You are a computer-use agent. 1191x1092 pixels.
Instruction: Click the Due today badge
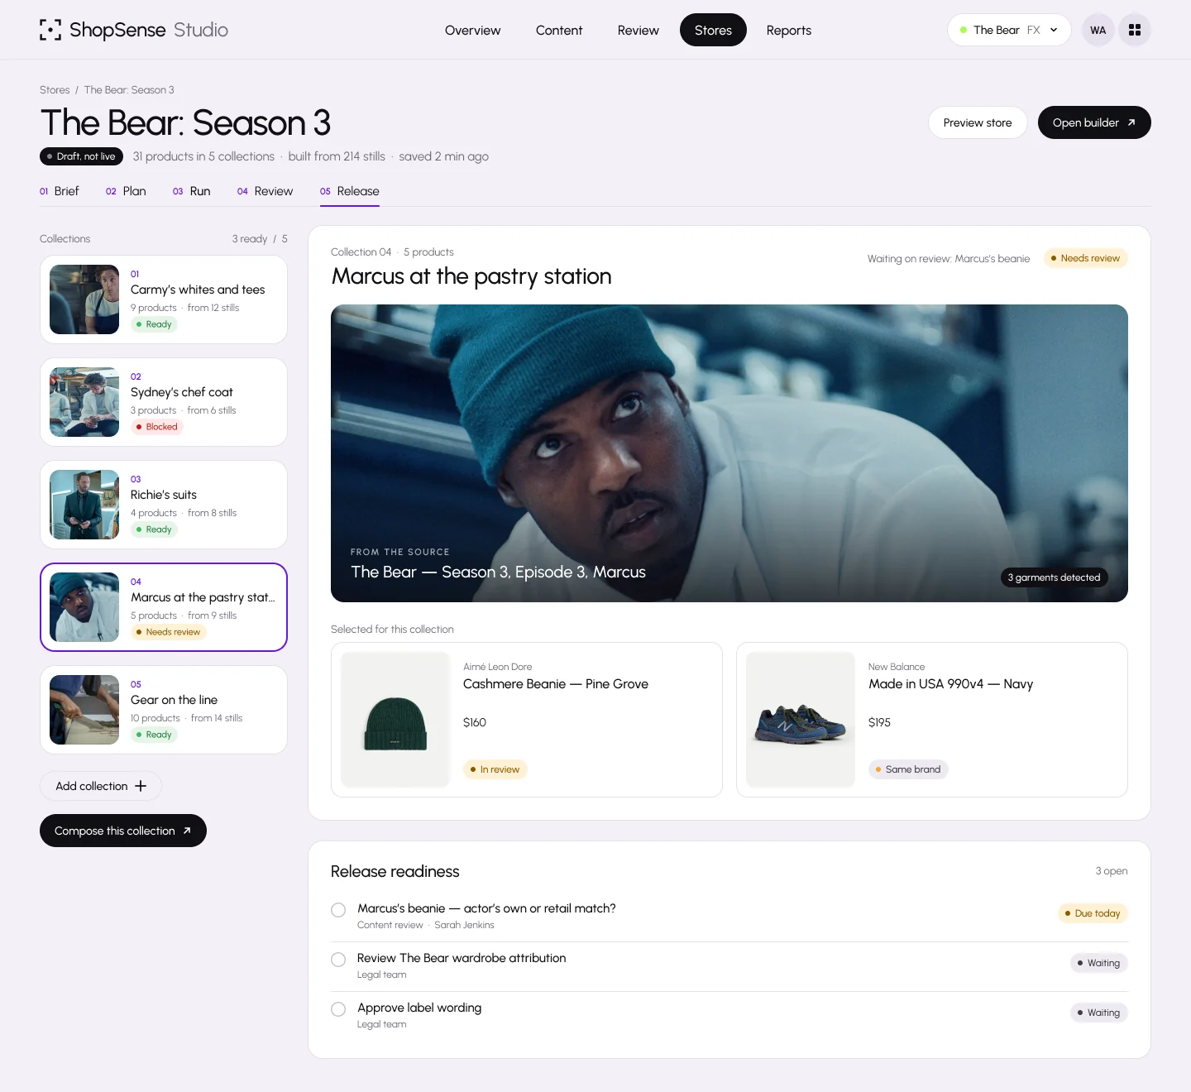1093,913
